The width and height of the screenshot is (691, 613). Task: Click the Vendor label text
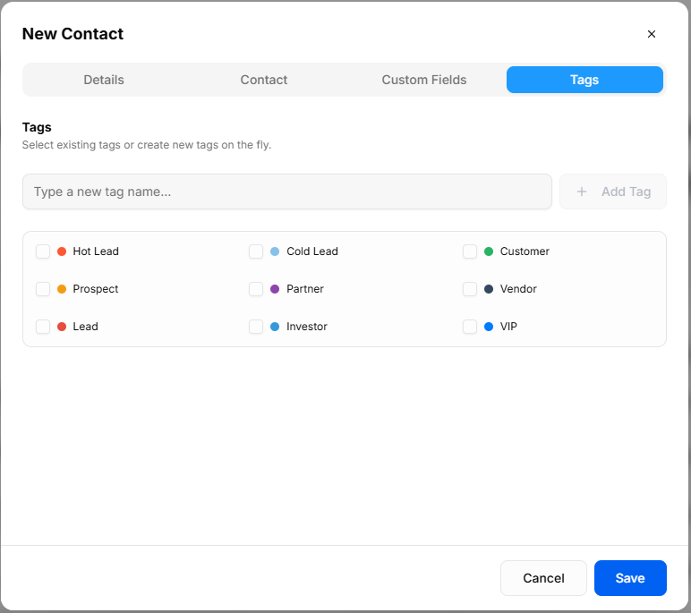point(518,289)
